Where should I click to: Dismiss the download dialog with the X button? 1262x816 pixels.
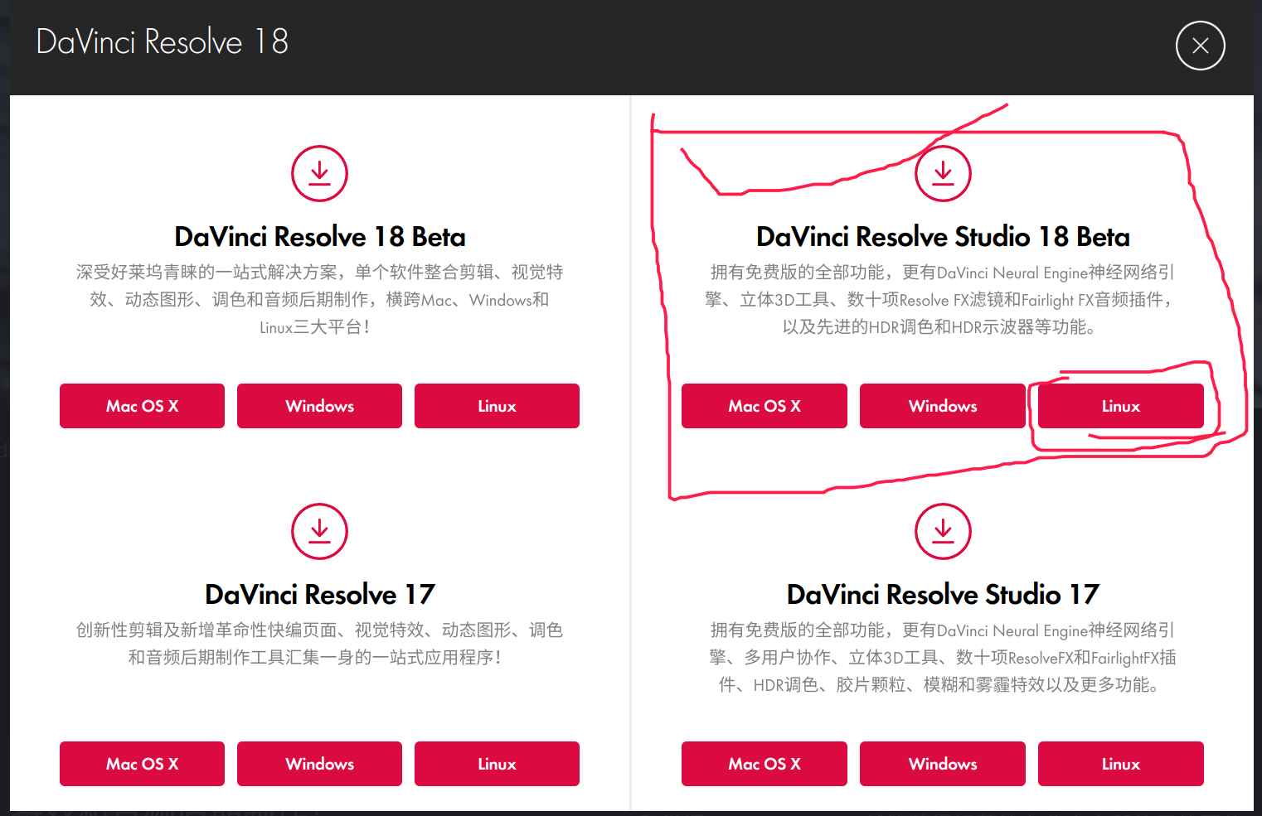point(1200,46)
